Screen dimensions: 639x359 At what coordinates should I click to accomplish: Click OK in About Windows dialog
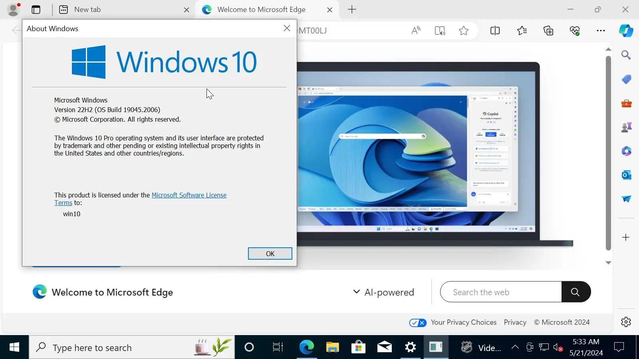270,254
